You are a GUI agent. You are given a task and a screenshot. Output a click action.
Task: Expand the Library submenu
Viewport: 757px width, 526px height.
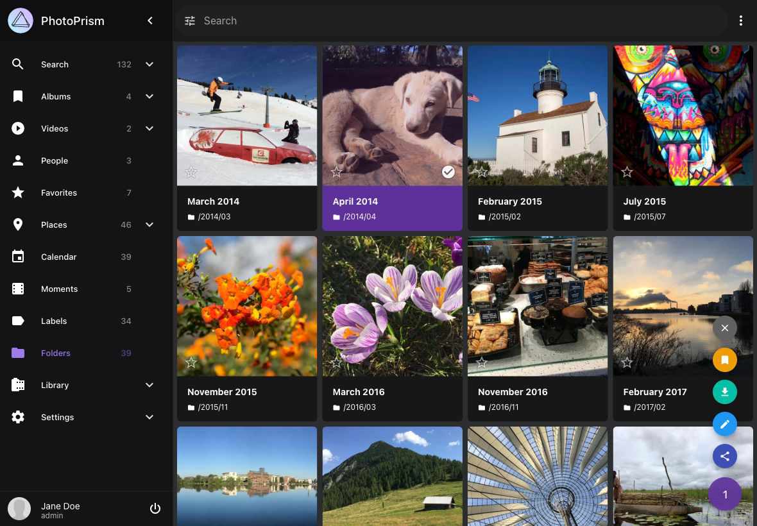tap(149, 385)
